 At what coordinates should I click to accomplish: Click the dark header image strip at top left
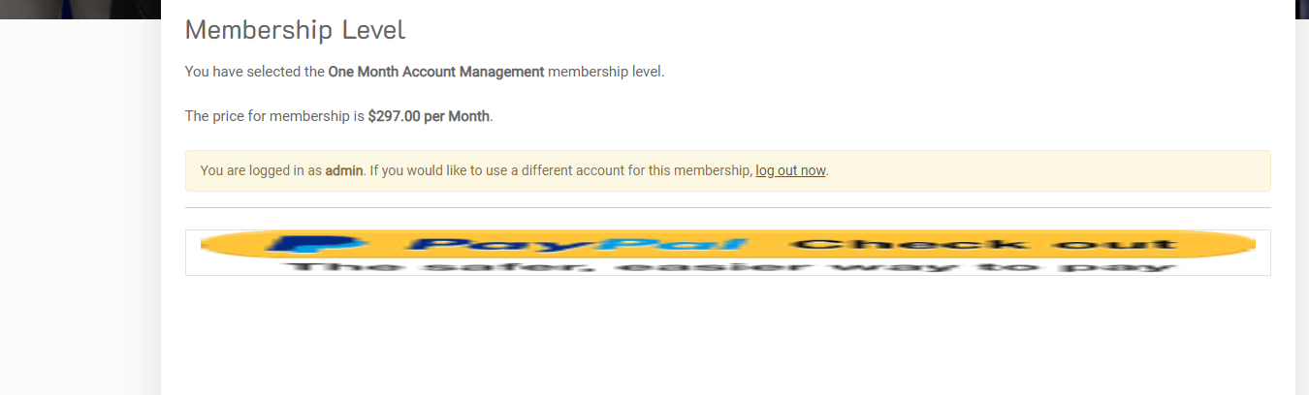point(80,10)
